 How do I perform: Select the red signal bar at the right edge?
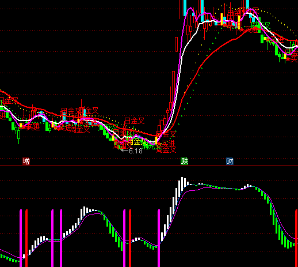point(296,238)
